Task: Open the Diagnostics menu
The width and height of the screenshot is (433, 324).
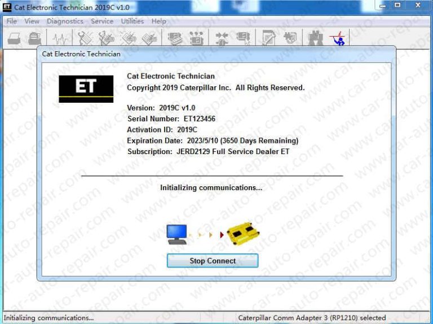Action: (65, 21)
